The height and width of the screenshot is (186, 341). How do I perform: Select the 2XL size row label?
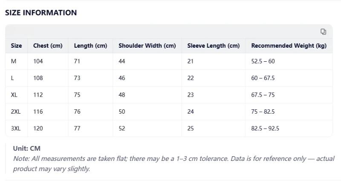coord(15,112)
